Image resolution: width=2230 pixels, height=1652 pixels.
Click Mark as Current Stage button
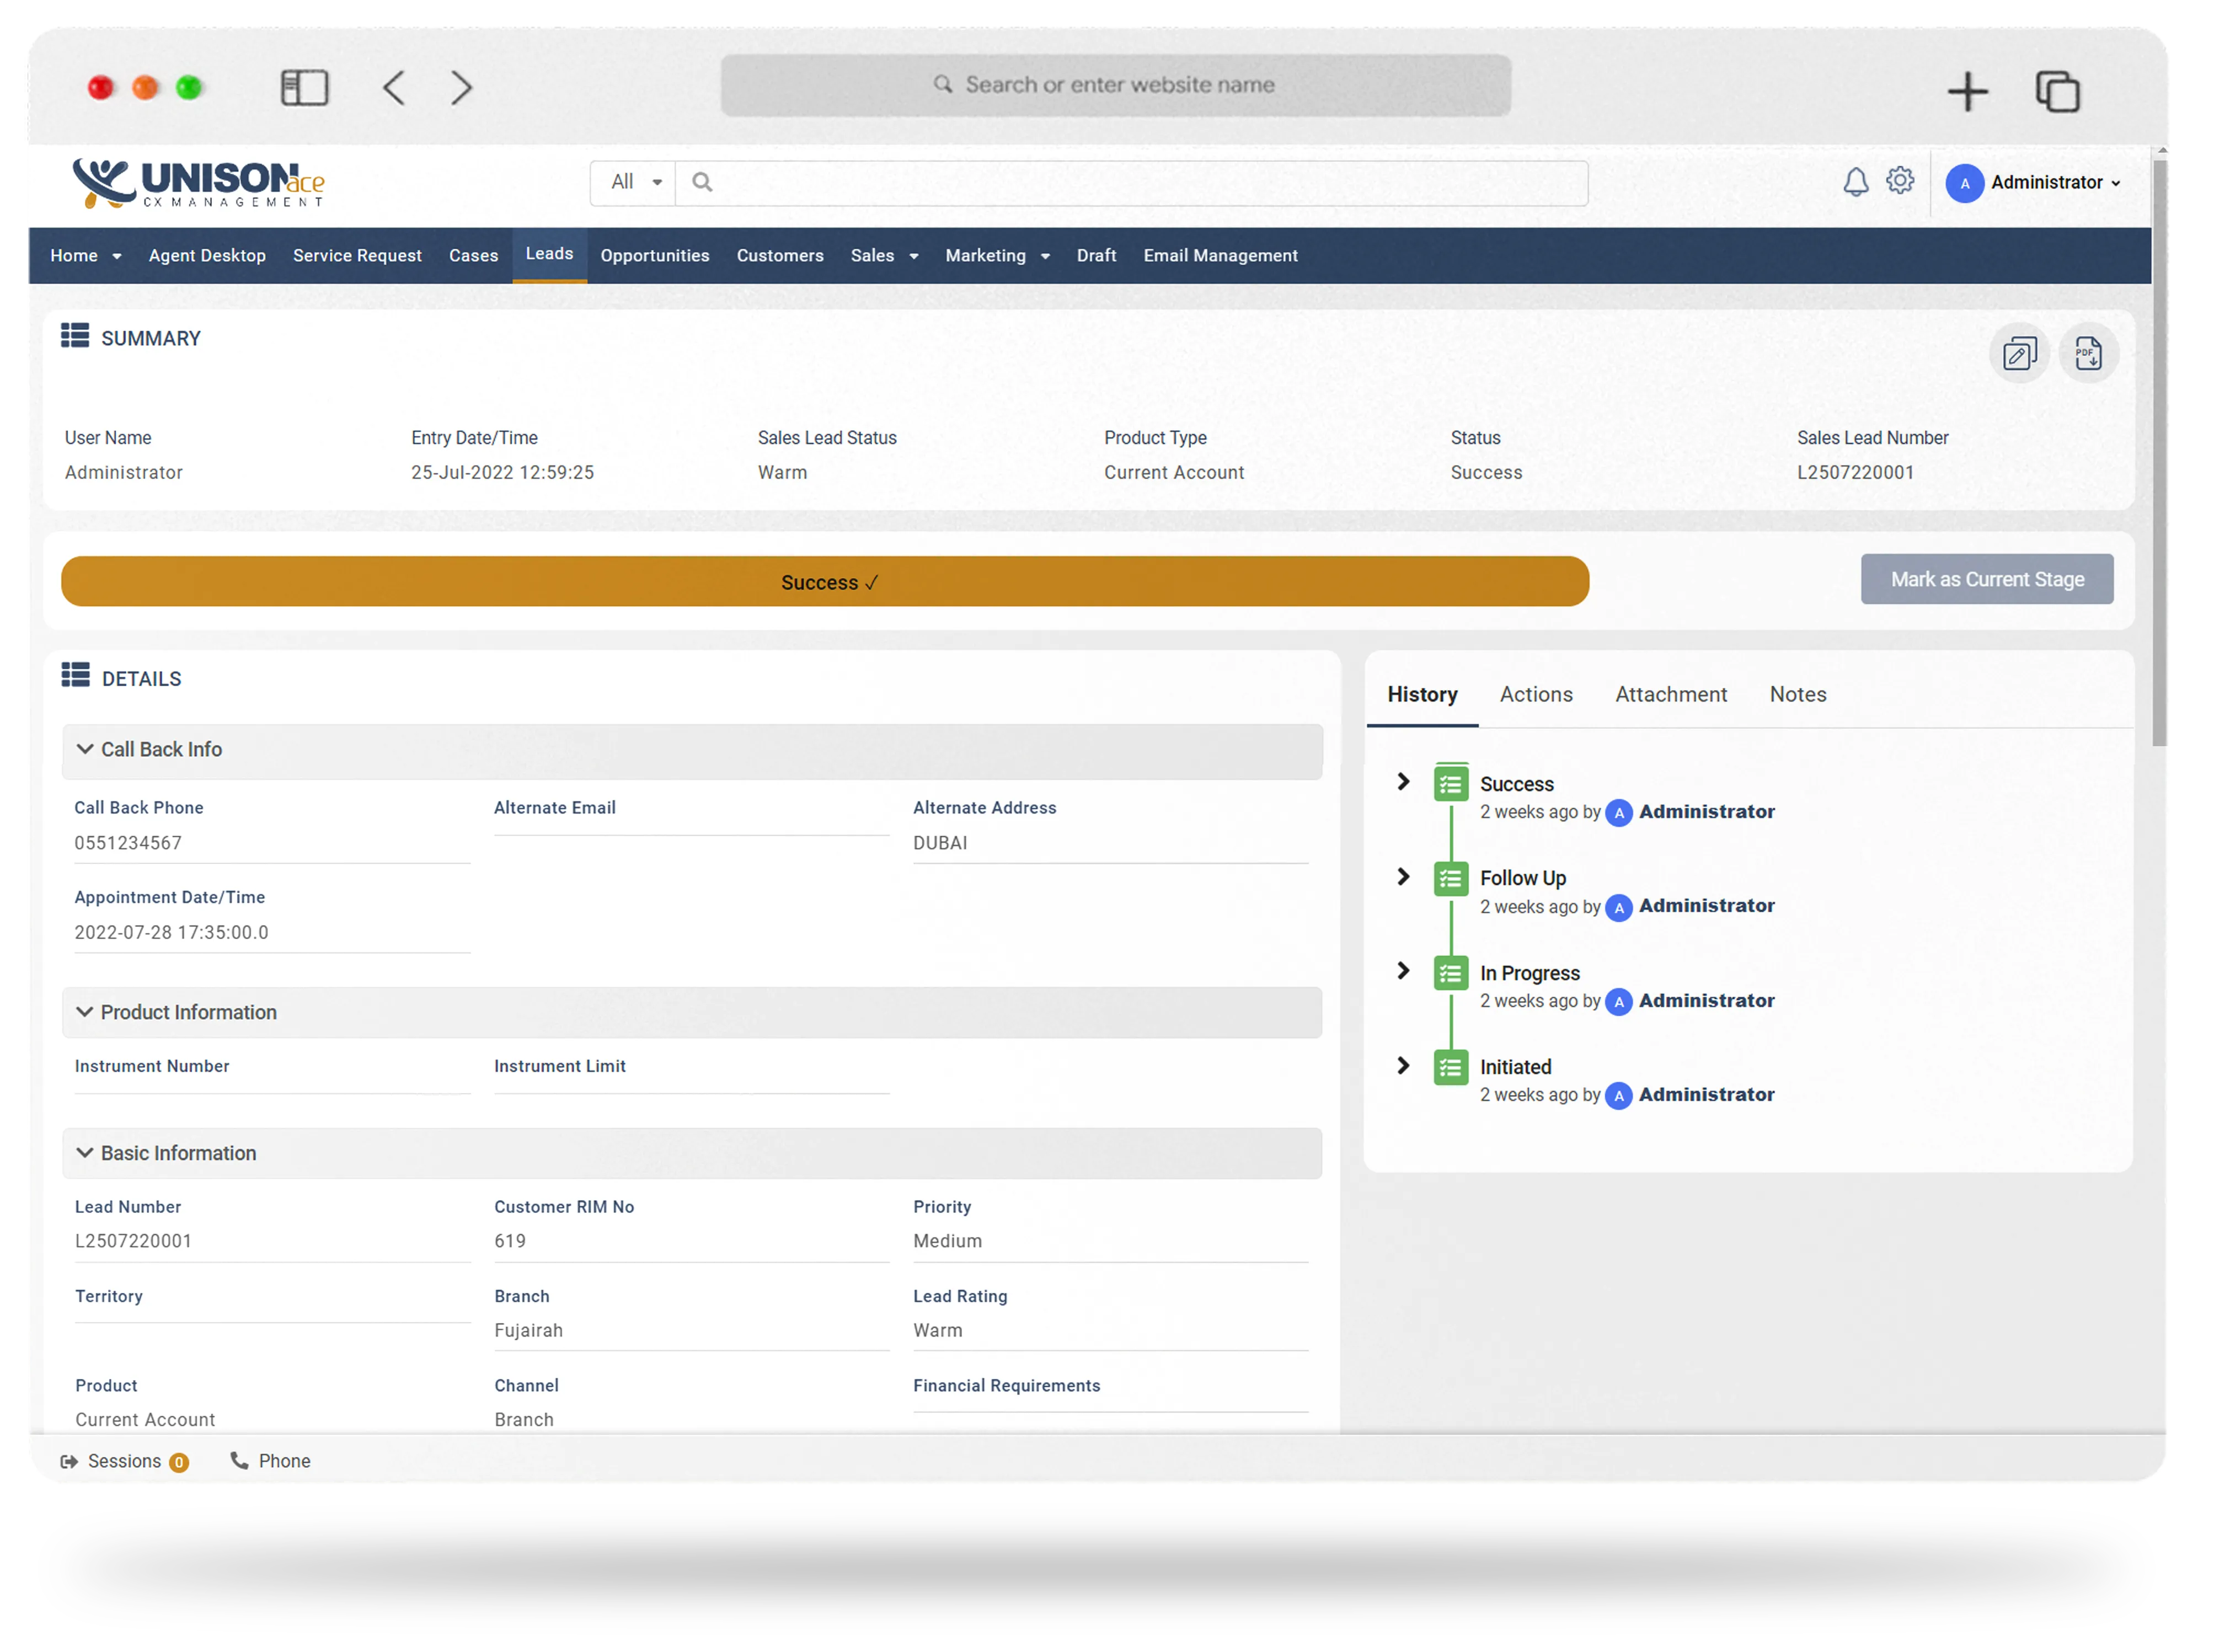1986,580
